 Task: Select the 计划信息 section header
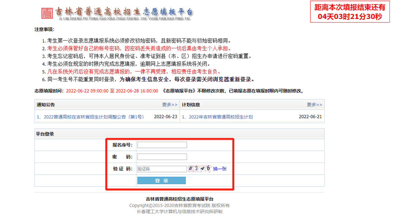pos(191,105)
